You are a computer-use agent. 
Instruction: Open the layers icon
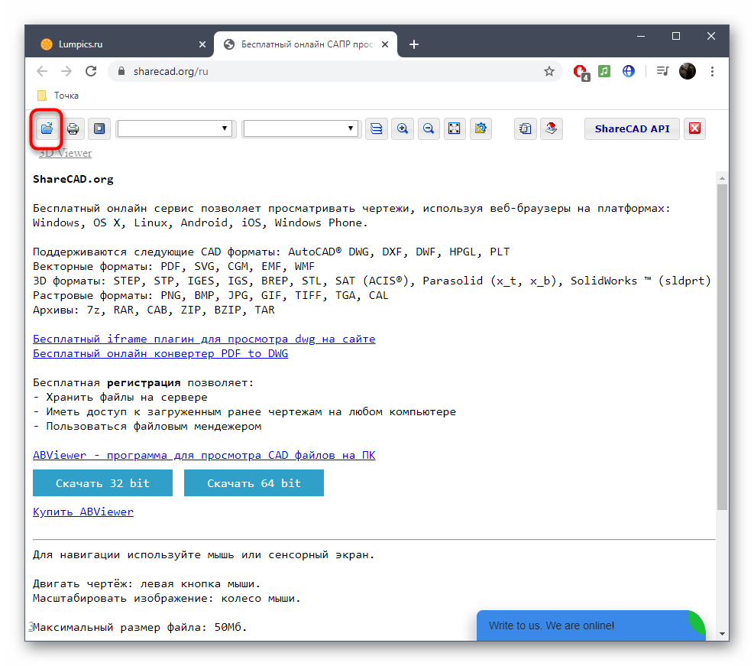click(x=377, y=128)
